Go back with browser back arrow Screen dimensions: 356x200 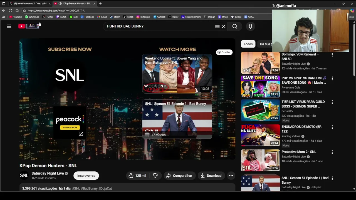[x=4, y=11]
